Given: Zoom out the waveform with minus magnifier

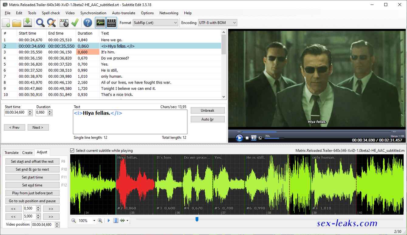Looking at the screenshot, I should (x=74, y=221).
